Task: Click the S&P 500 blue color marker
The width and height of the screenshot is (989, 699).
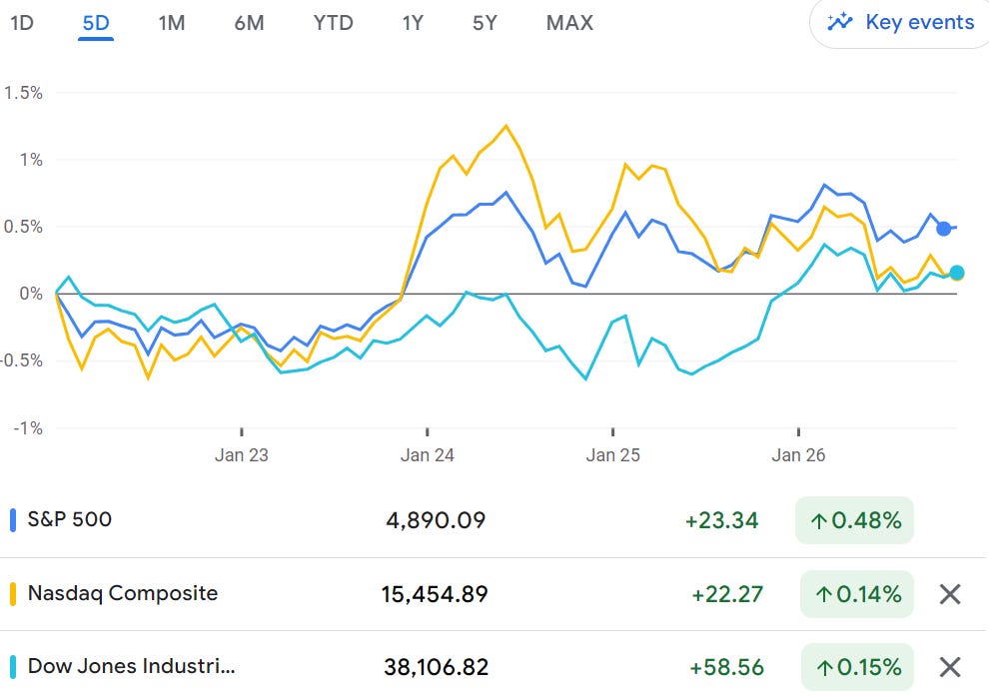Action: pos(13,520)
